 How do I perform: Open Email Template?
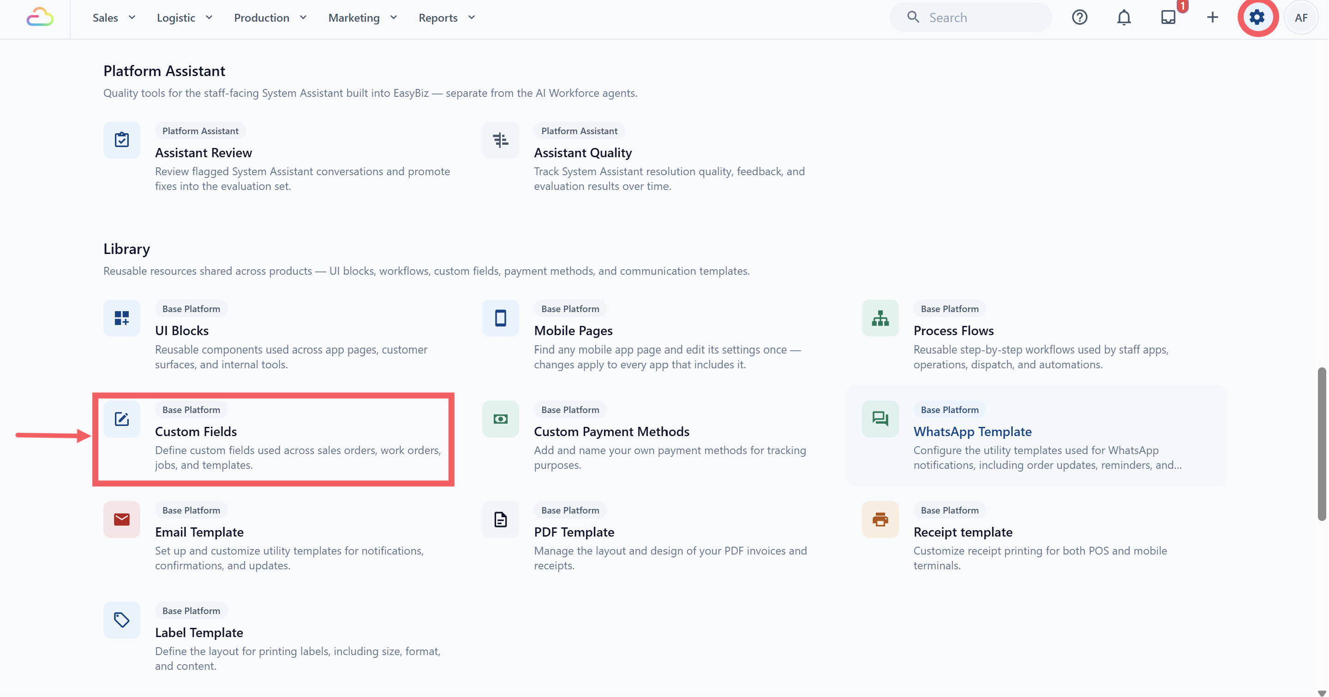[199, 532]
